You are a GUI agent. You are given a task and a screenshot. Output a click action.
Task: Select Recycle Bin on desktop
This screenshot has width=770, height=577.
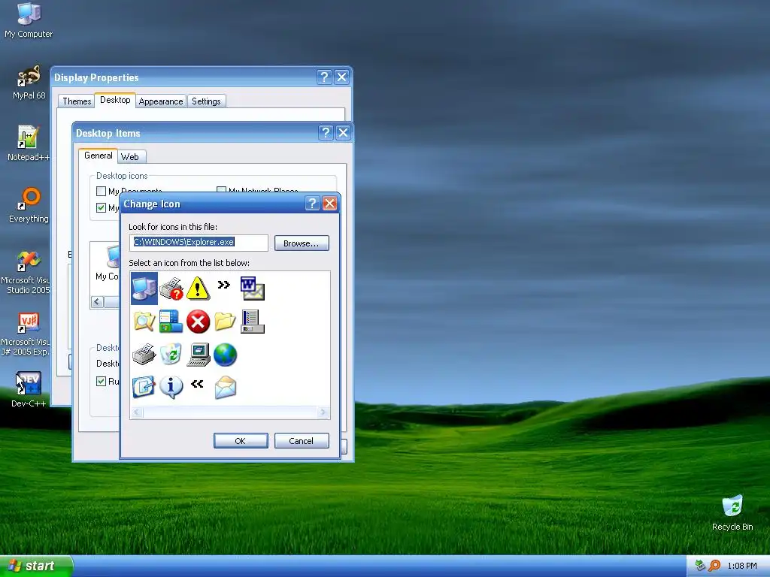[732, 512]
